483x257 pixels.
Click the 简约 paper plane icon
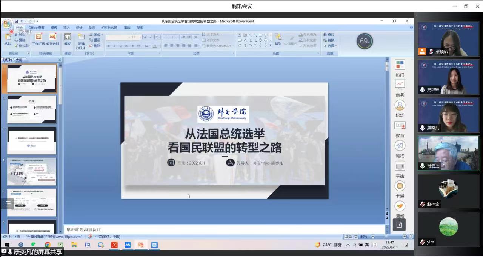(x=400, y=146)
